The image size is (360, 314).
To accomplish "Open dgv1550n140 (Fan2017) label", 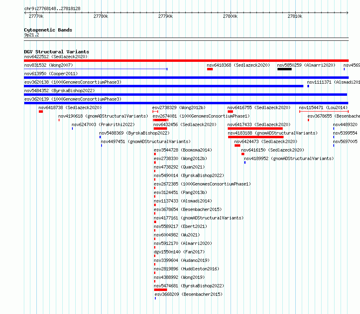I will (179, 252).
